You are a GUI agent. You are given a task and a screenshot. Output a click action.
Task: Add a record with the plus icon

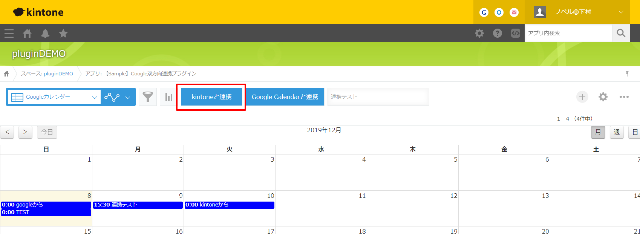pos(582,97)
